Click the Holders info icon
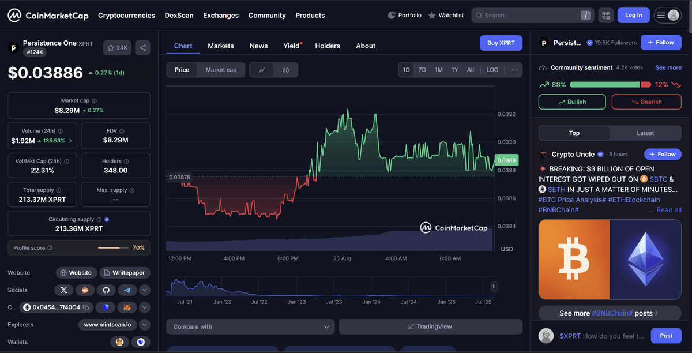692x353 pixels. point(126,162)
